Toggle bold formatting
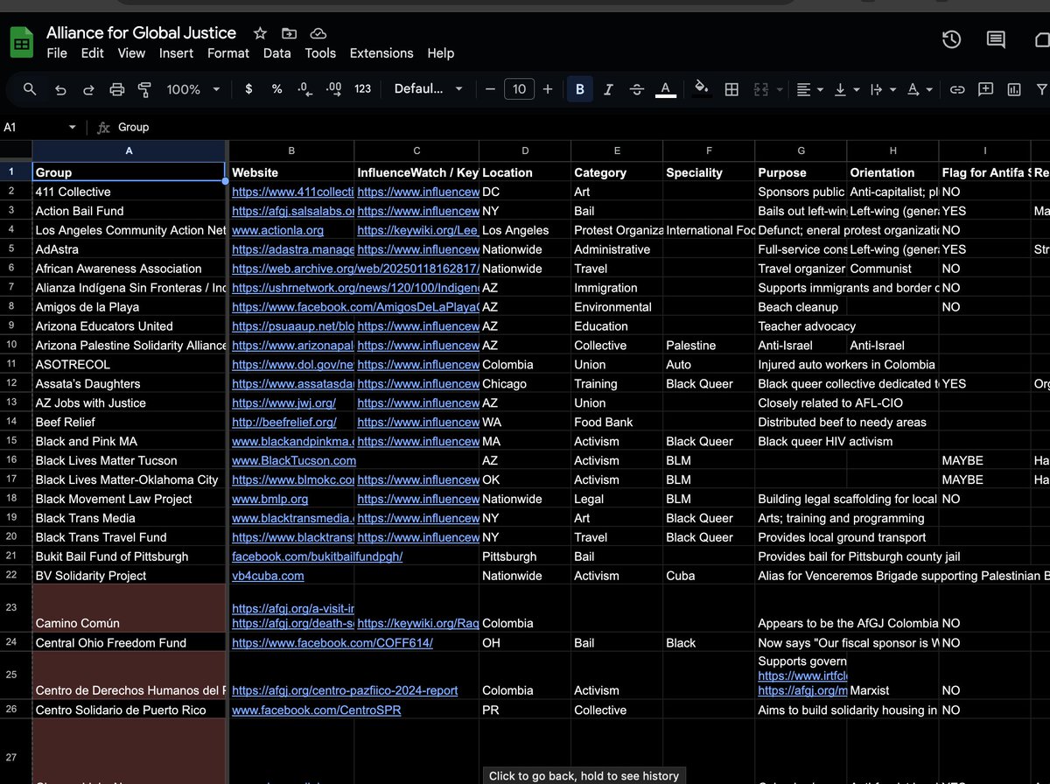 [579, 89]
